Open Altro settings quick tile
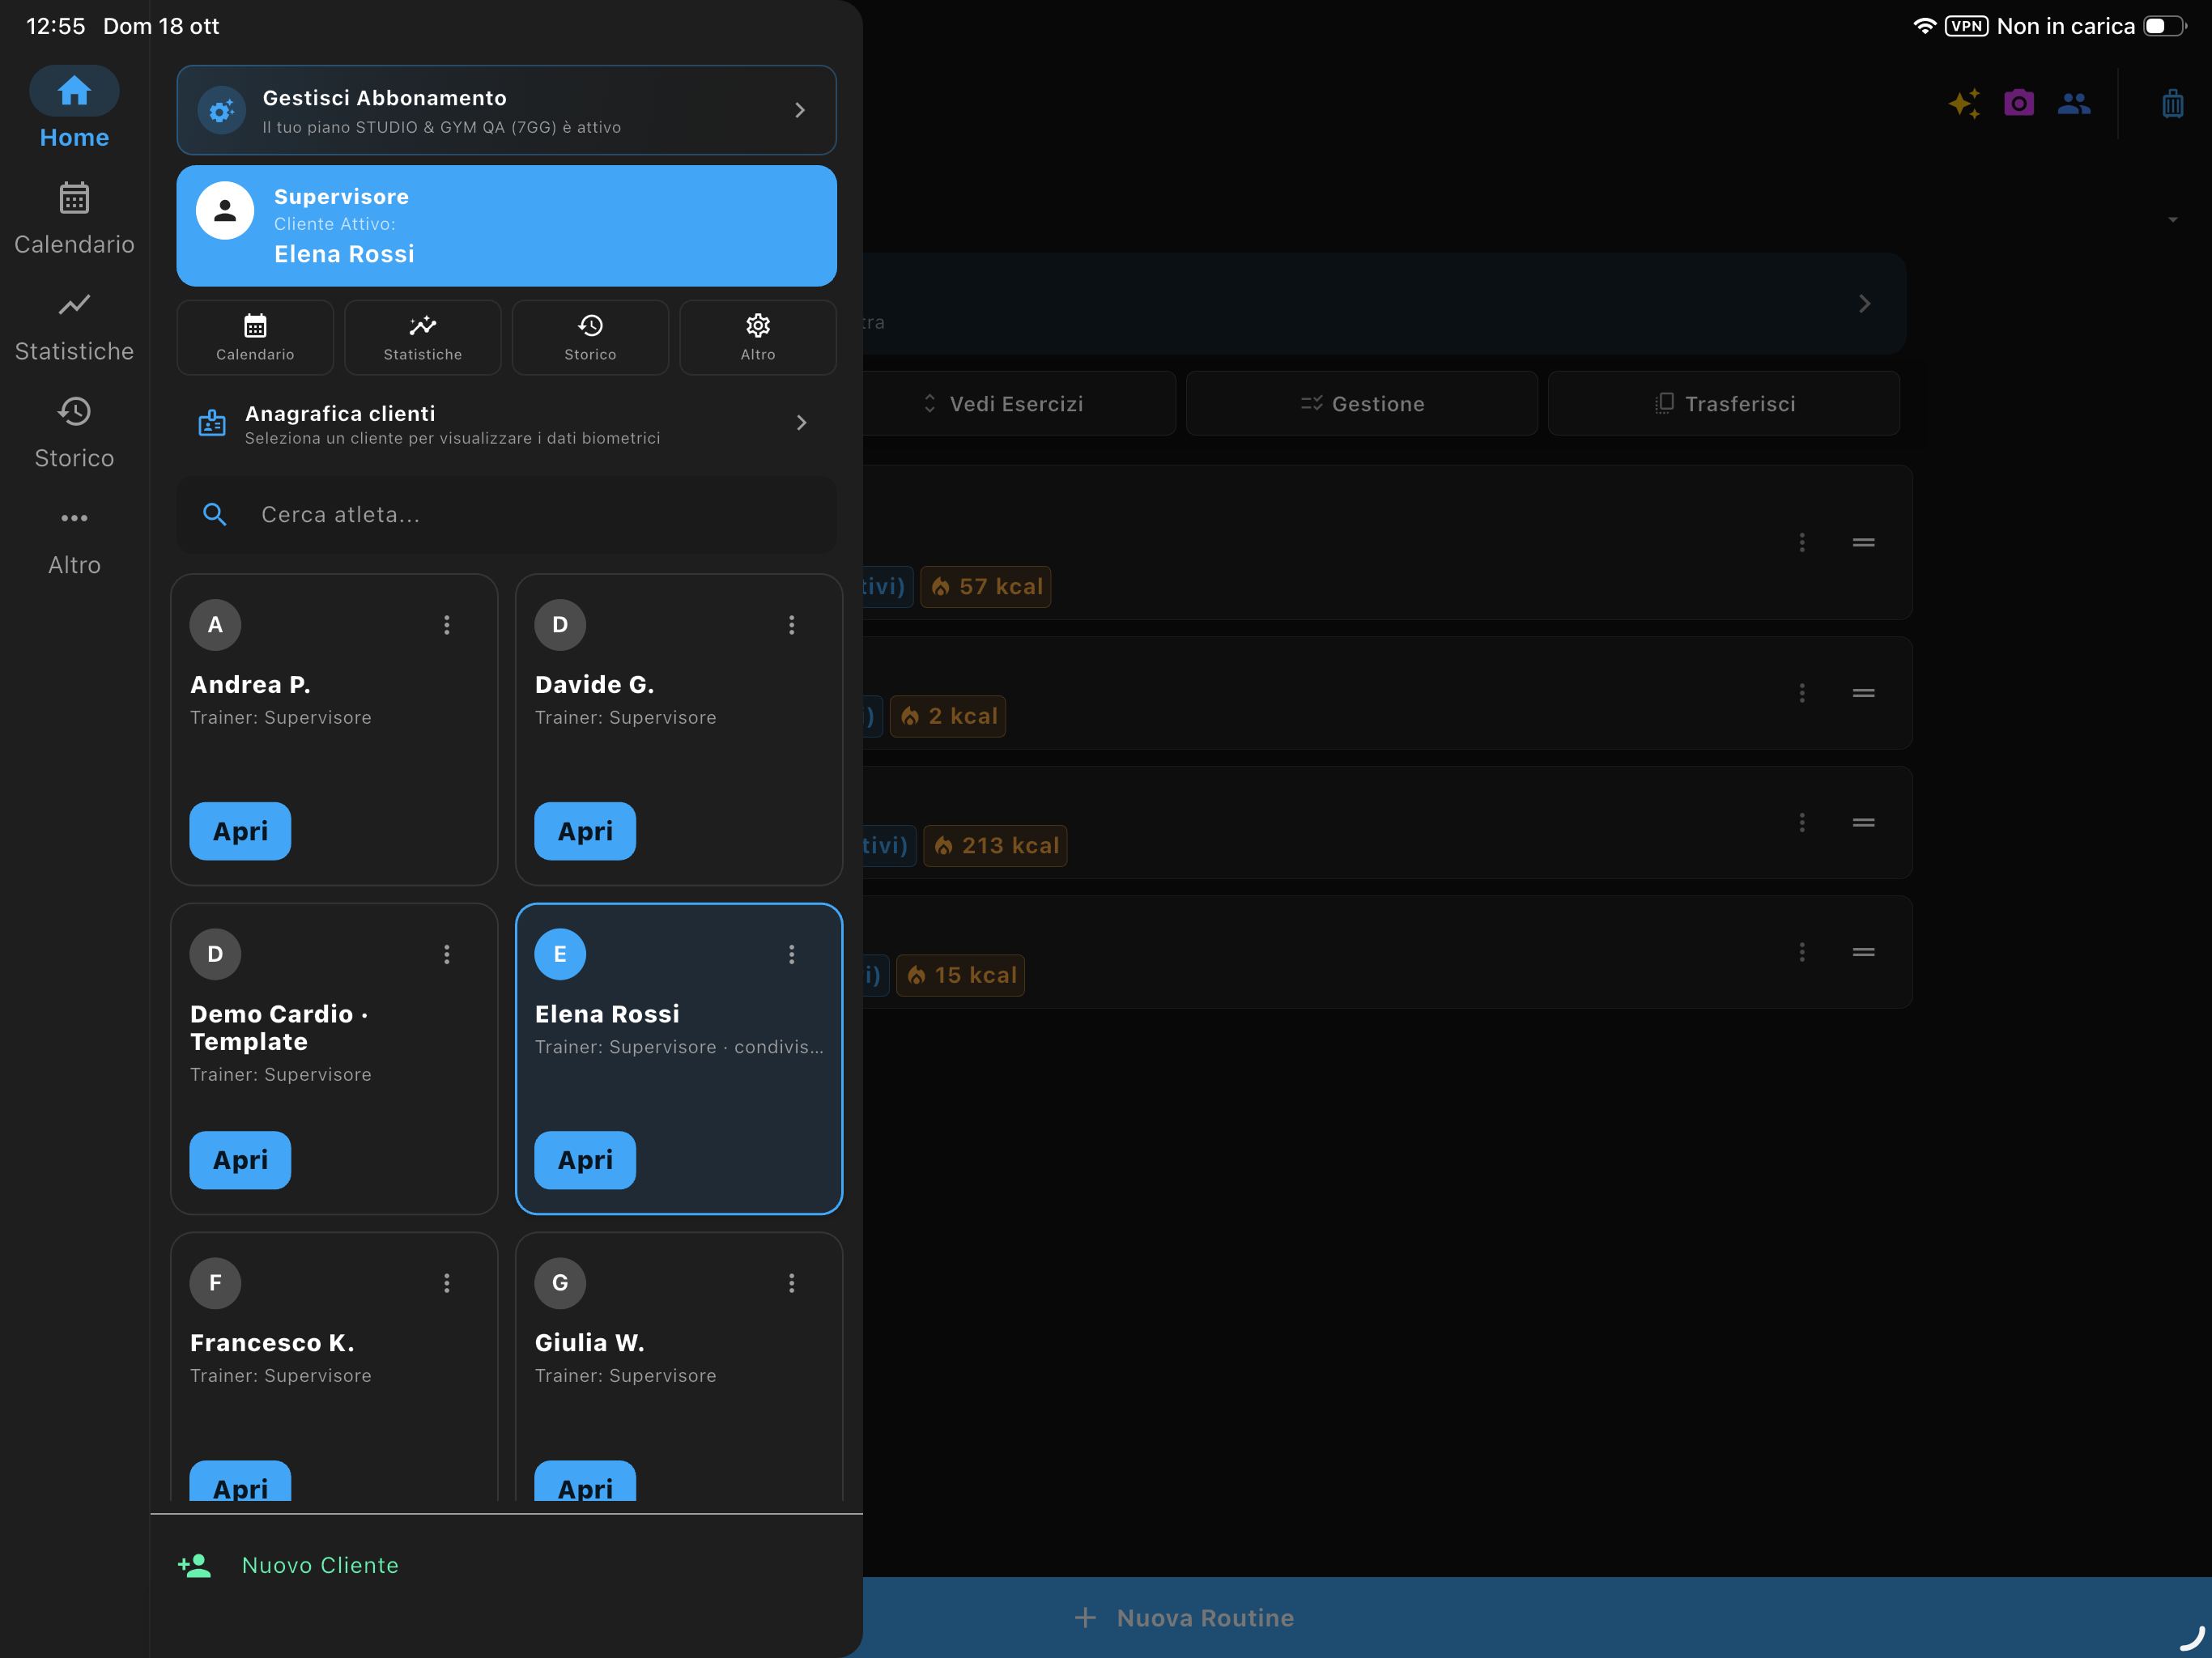 (x=758, y=337)
